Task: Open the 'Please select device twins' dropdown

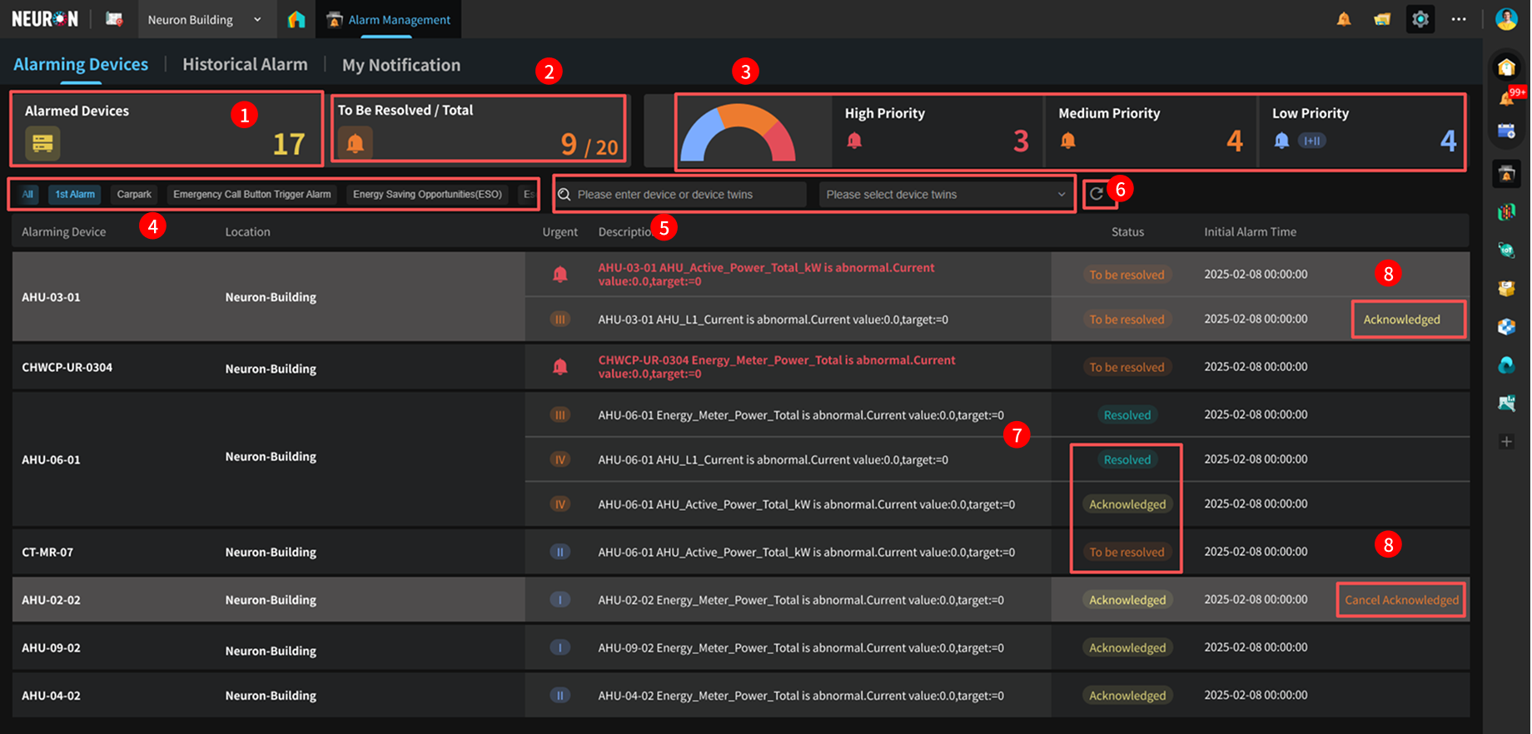Action: click(945, 195)
